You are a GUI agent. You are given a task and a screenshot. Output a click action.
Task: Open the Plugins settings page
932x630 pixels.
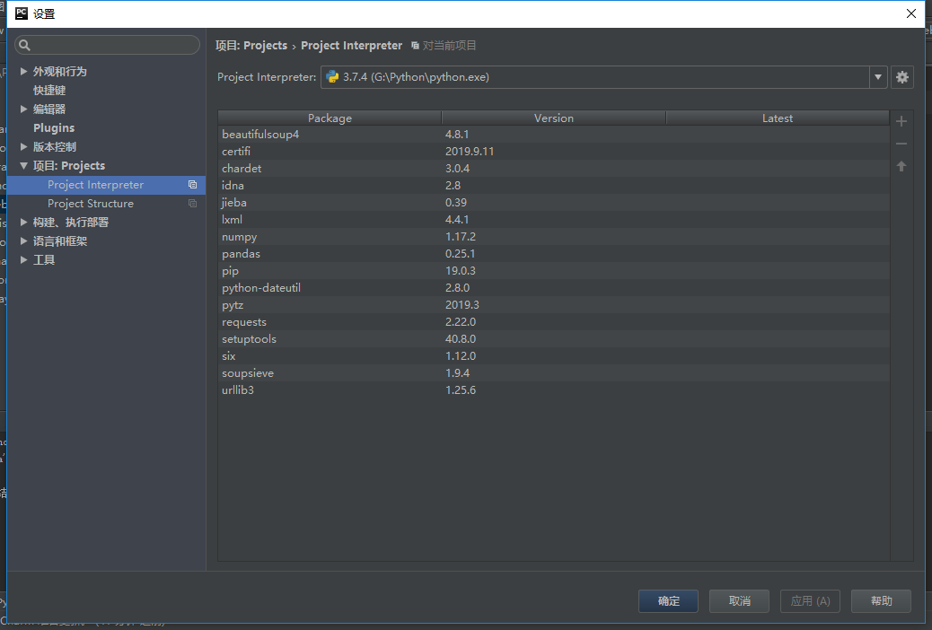click(54, 127)
